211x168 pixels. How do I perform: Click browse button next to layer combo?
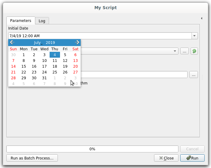[184, 51]
